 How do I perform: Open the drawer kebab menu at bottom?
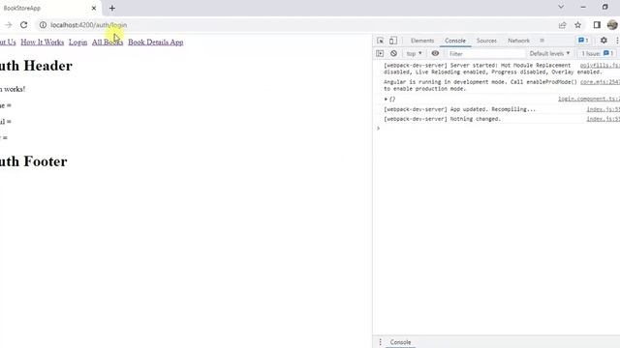(x=380, y=342)
